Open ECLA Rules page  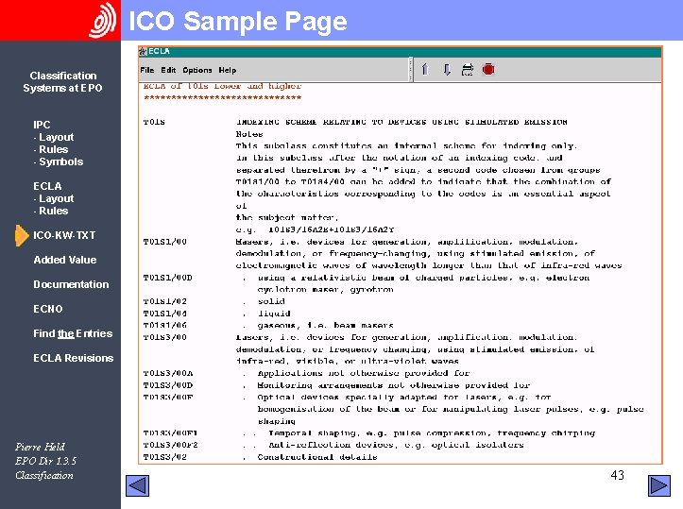(x=51, y=211)
